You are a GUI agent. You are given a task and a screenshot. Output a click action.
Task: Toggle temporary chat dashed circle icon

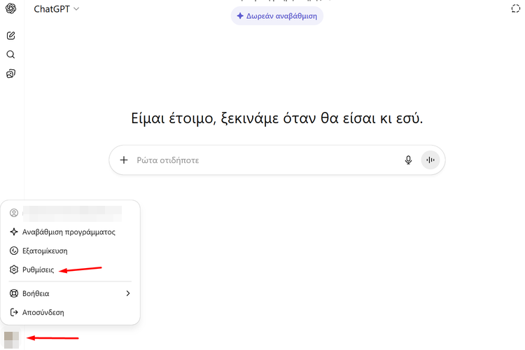click(516, 9)
